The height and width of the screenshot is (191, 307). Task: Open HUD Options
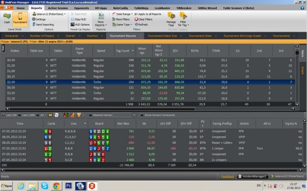point(80,24)
